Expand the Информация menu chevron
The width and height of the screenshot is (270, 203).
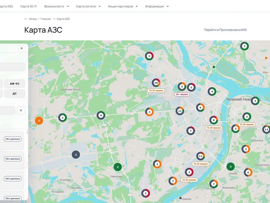click(x=168, y=6)
